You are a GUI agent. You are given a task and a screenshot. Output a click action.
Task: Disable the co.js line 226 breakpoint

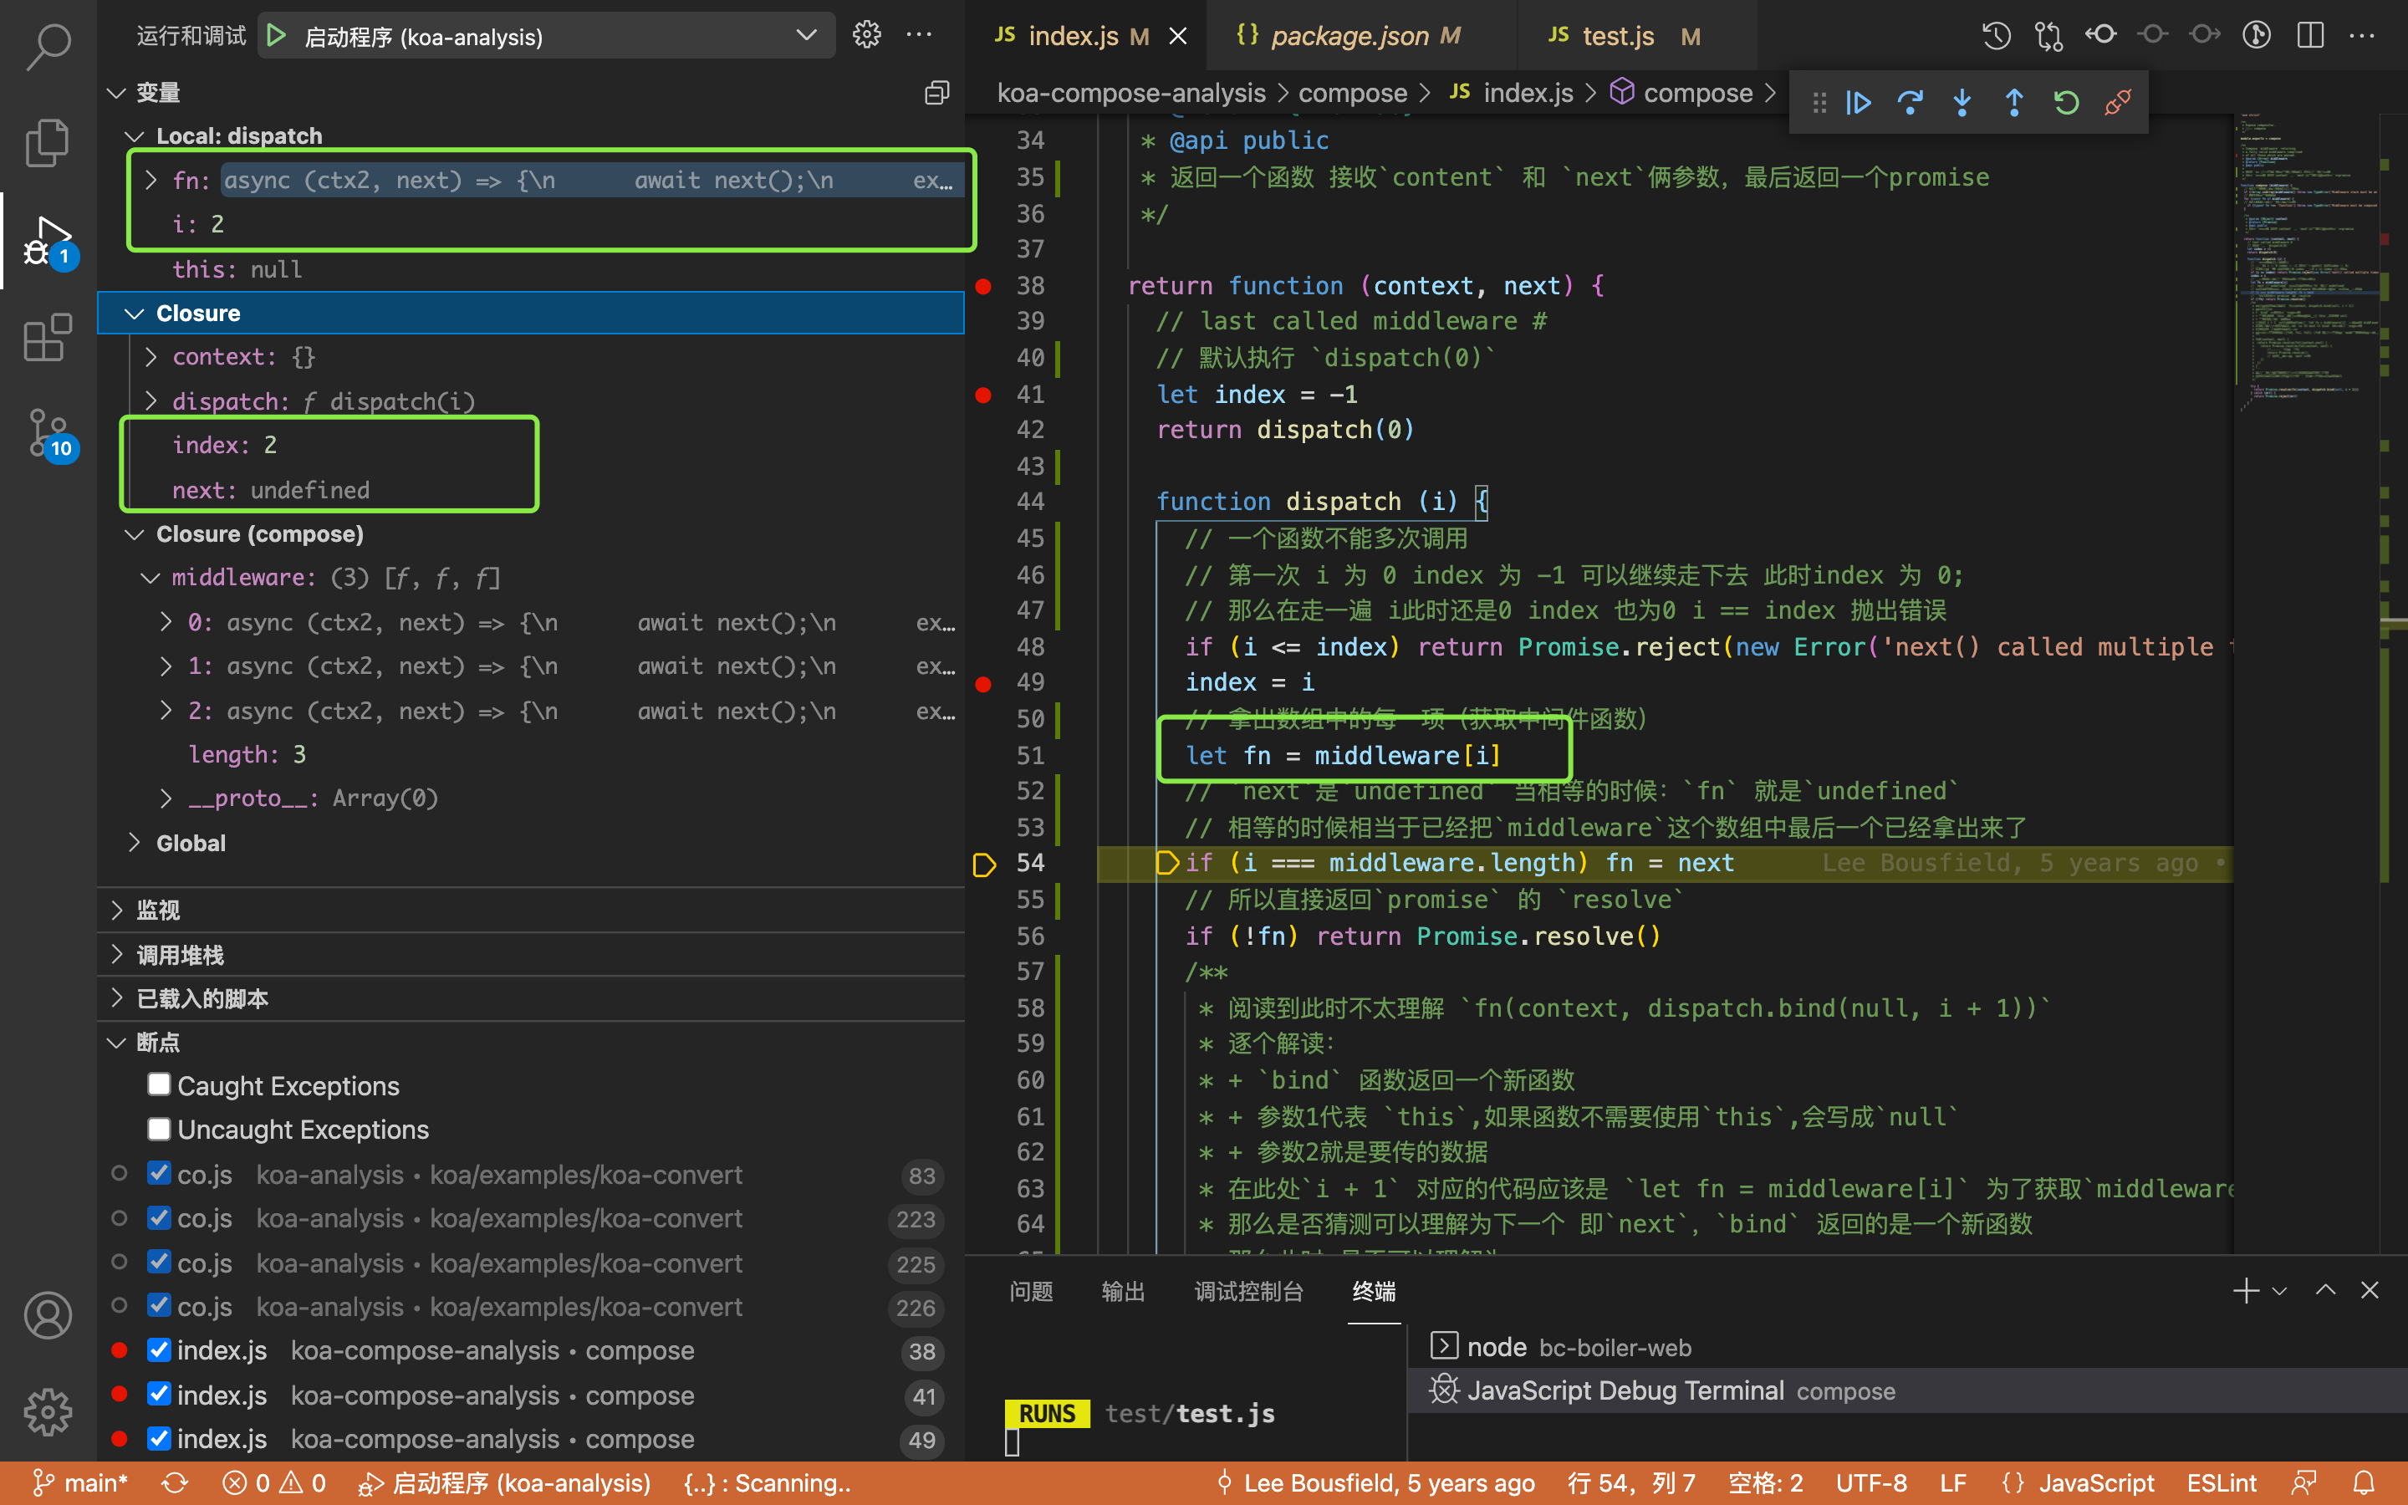point(159,1306)
